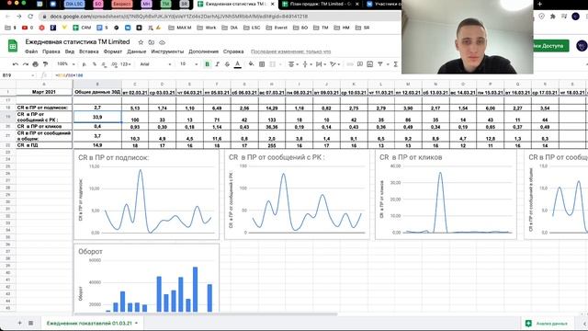
Task: Open the Вставка menu
Action: click(89, 51)
